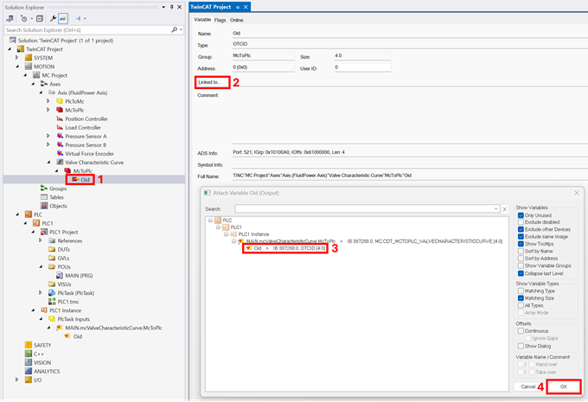Click the Cancel button in dialog
Viewport: 588px width, 402px height.
(x=528, y=386)
